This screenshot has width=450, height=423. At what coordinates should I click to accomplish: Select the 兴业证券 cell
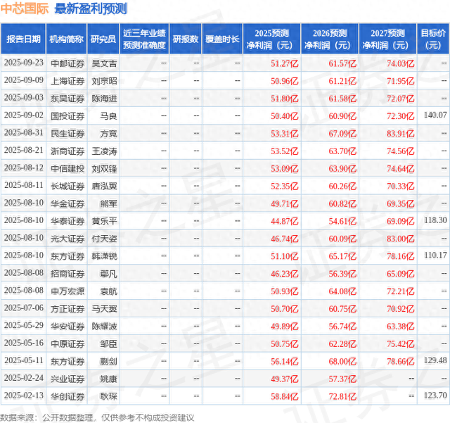[67, 379]
